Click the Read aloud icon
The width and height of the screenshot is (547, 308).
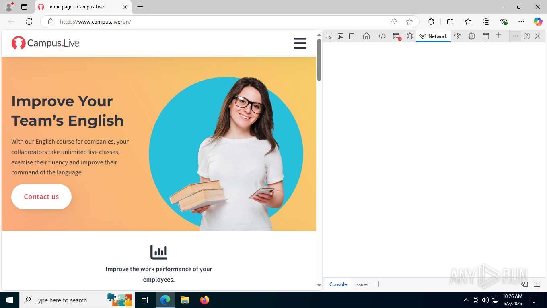tap(393, 22)
